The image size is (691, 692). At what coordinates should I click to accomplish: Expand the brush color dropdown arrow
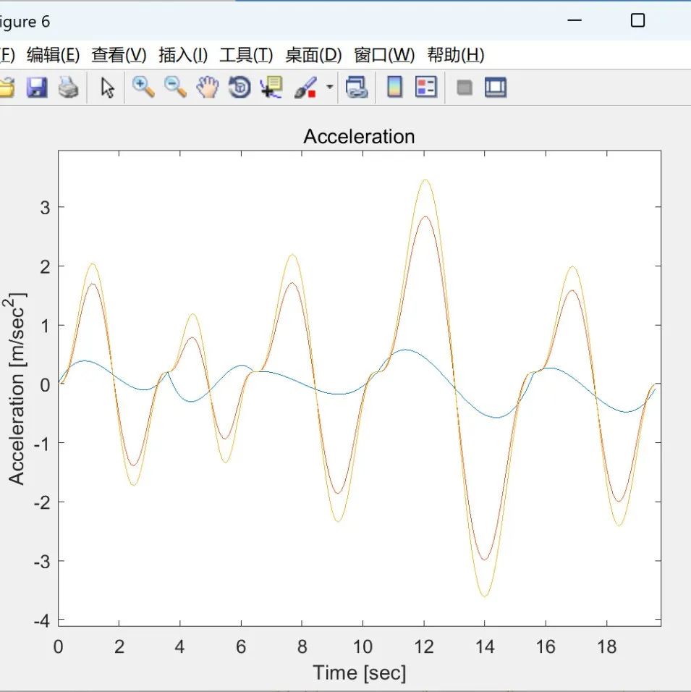[x=330, y=87]
